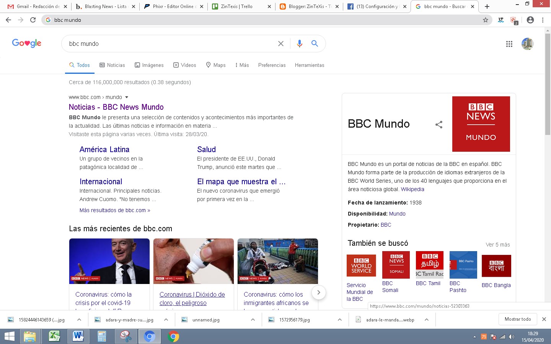Image resolution: width=551 pixels, height=344 pixels.
Task: Open the ZinTexis Trello browser tab
Action: coord(241,6)
